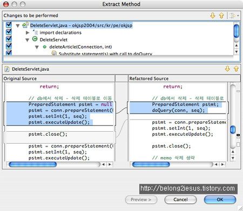Click the Java file icon beside DeleteServlet.java title
Screen dimensions: 243x211
[7, 69]
